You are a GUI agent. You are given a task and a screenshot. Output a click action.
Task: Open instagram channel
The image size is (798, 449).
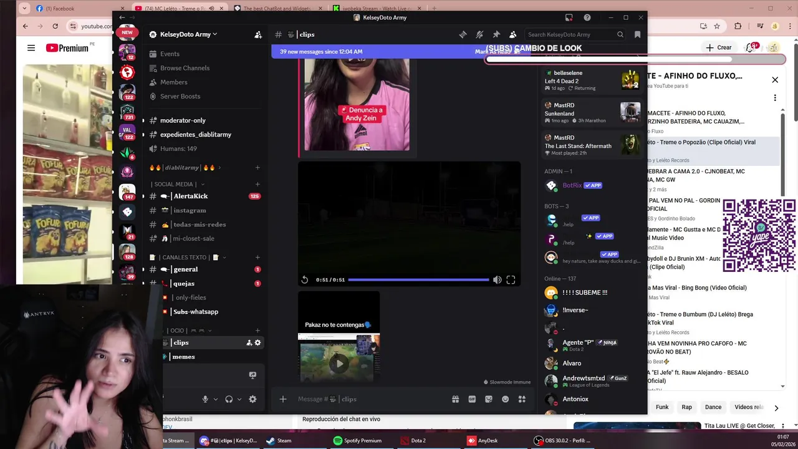click(x=190, y=210)
